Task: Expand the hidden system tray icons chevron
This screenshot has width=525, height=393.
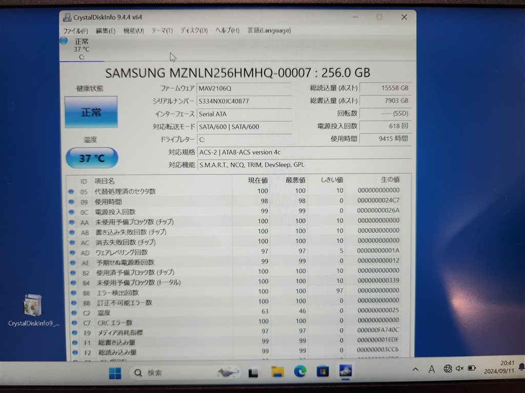Action: [x=415, y=369]
